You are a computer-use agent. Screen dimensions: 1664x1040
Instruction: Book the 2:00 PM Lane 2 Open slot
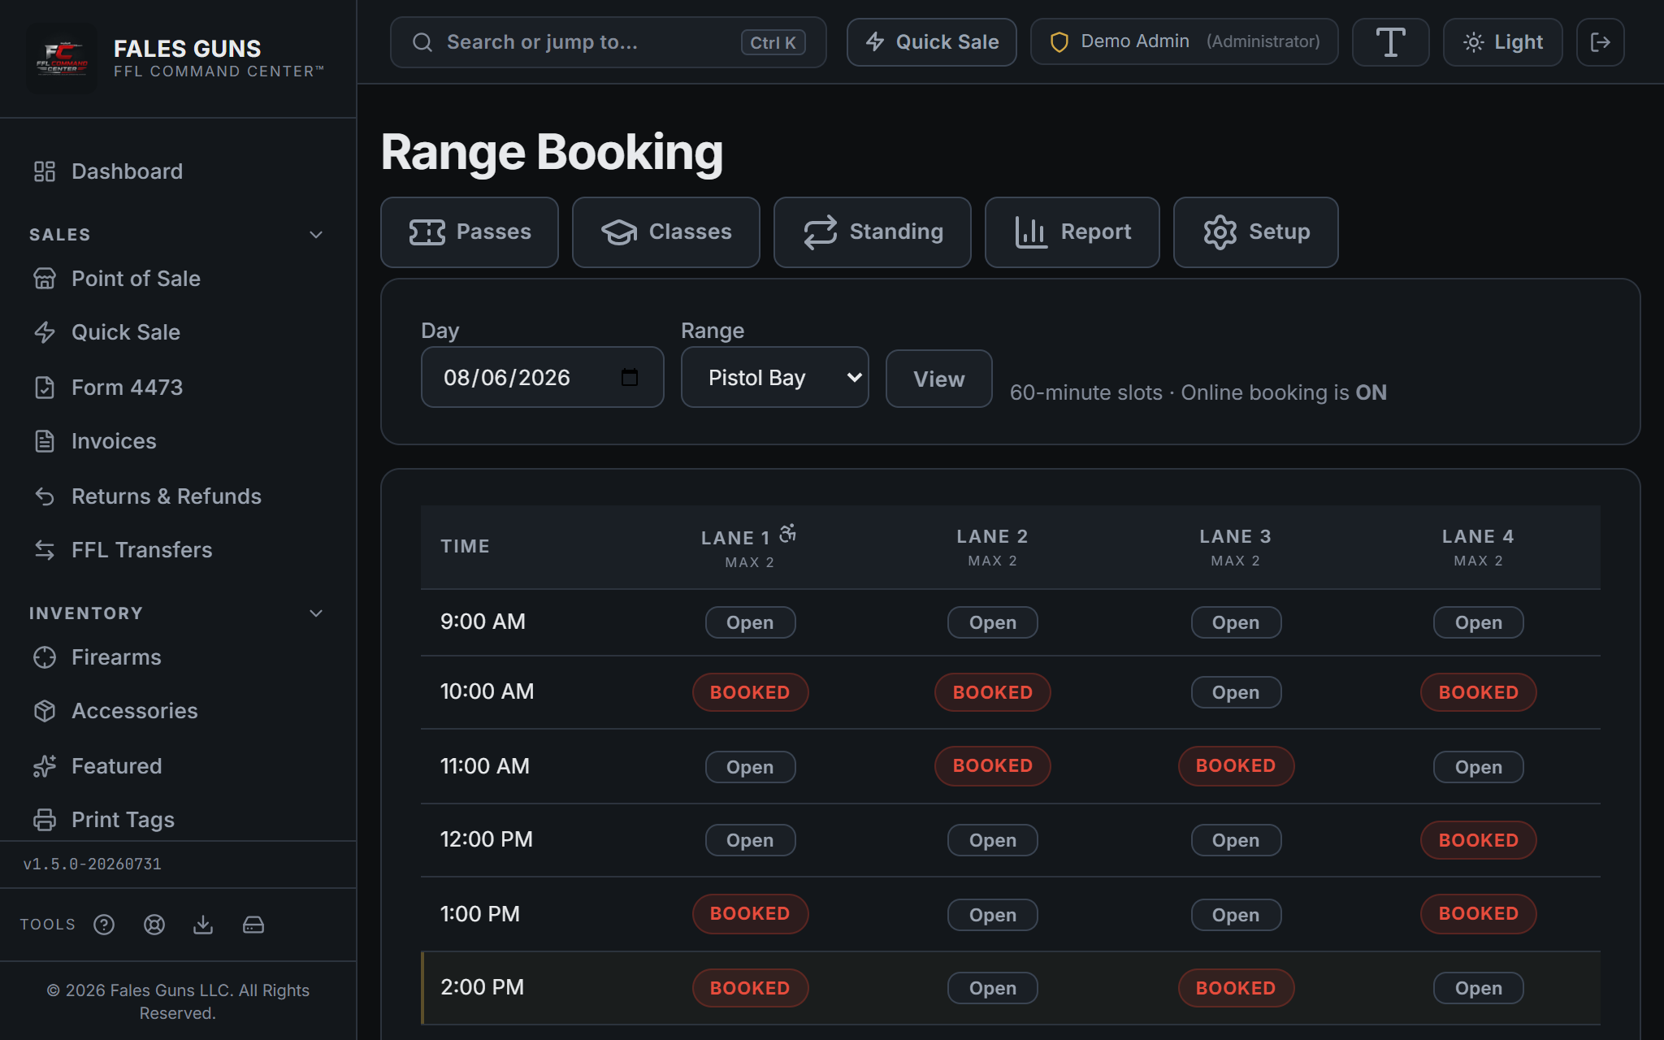pyautogui.click(x=992, y=988)
